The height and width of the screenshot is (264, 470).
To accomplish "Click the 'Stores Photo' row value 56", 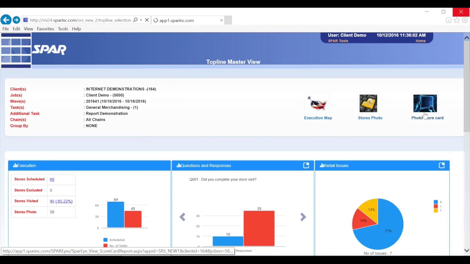I will (52, 212).
